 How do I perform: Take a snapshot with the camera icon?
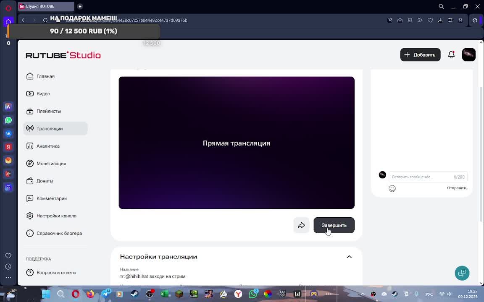click(x=400, y=20)
